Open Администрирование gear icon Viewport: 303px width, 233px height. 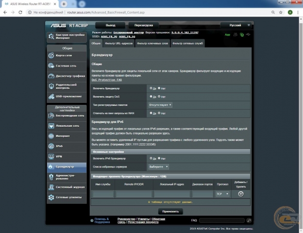tap(51, 177)
